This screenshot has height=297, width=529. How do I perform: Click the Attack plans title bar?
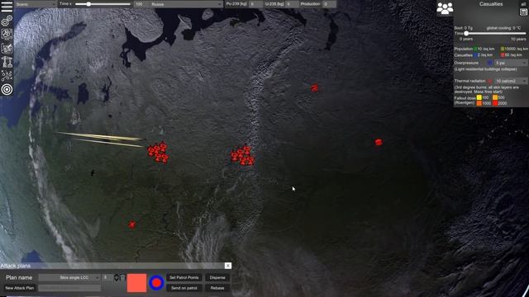[112, 266]
